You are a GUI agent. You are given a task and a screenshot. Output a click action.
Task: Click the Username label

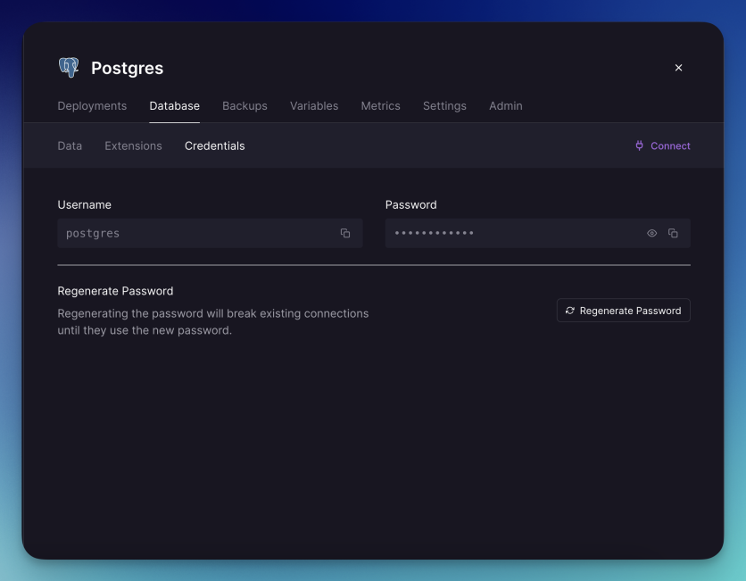(84, 204)
